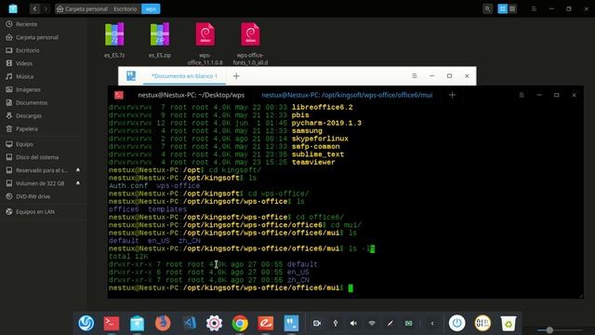This screenshot has width=595, height=335.
Task: Select the wps-office_11.1.0.8 deb package
Action: pyautogui.click(x=205, y=44)
